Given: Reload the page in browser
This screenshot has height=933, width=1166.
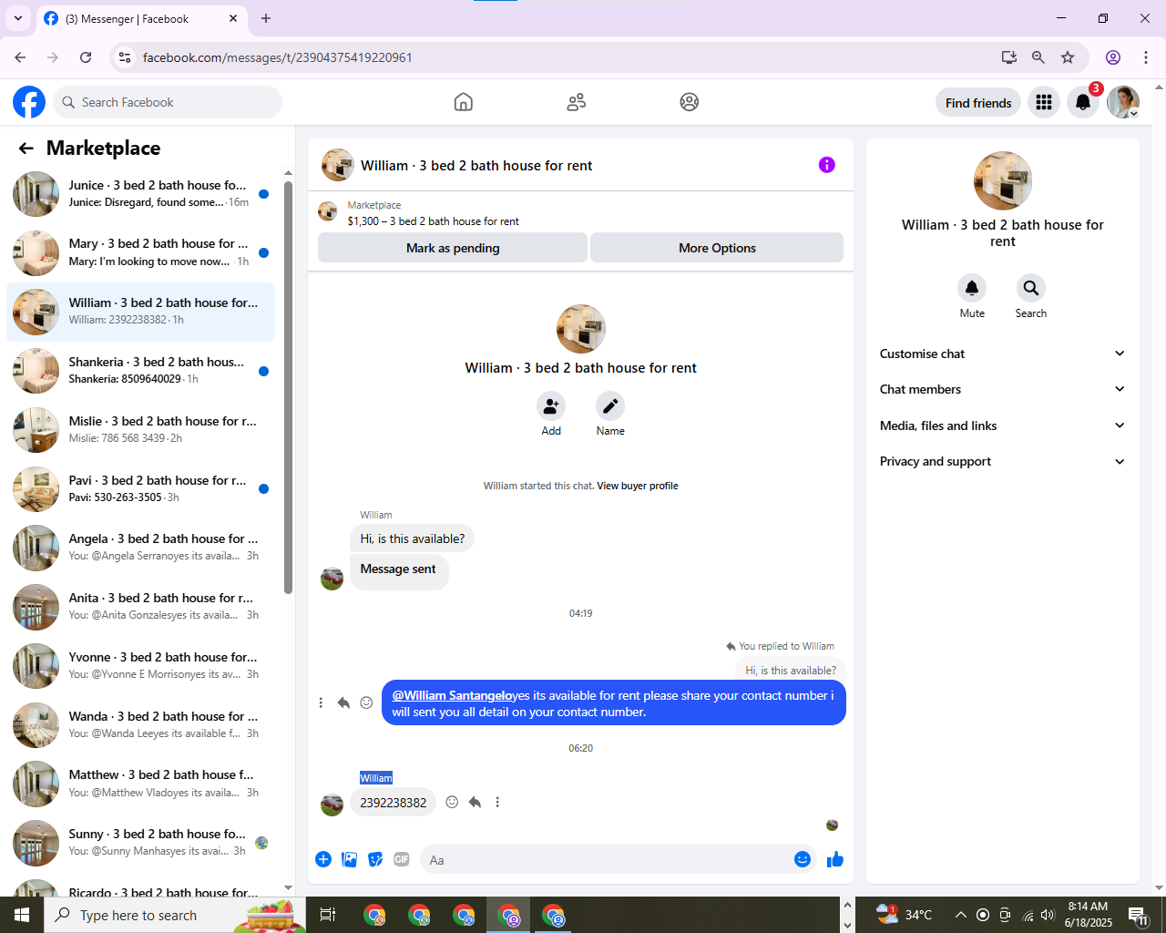Looking at the screenshot, I should (86, 57).
